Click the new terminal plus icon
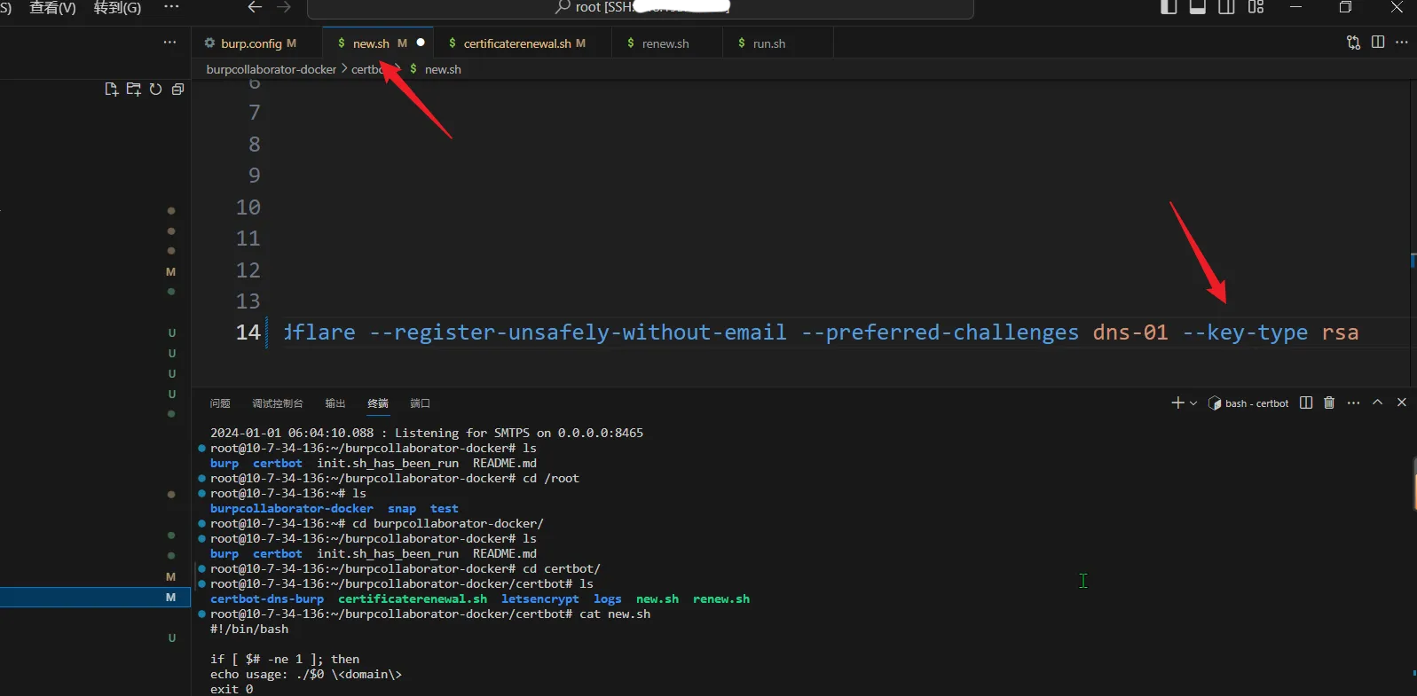This screenshot has height=696, width=1417. click(1177, 403)
